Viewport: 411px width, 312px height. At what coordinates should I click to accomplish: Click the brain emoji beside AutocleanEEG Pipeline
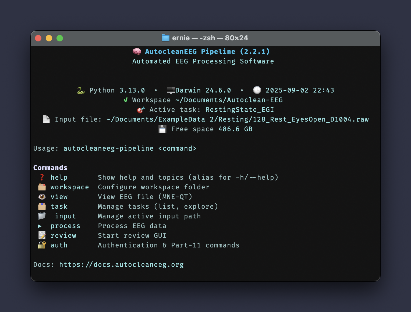[137, 51]
